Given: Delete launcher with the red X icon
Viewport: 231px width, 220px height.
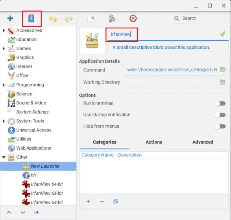Looking at the screenshot, I should coord(133,18).
